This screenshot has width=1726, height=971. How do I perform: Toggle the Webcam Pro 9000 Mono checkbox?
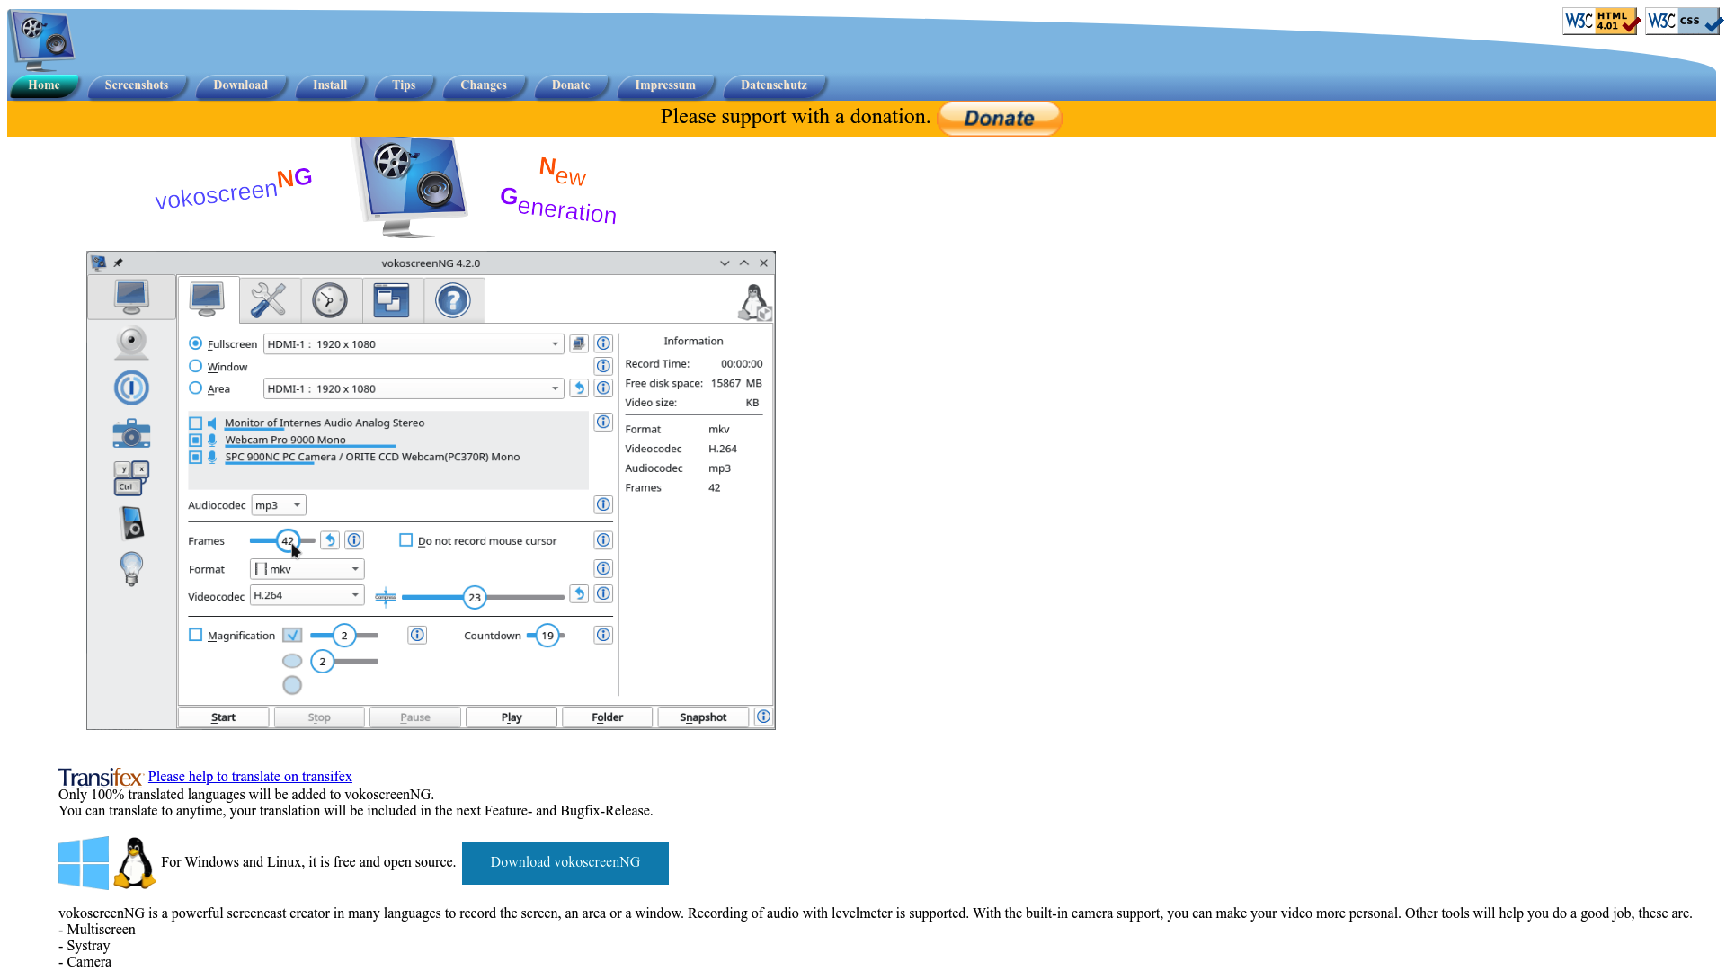point(195,441)
